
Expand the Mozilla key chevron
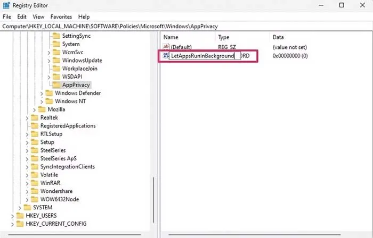coord(35,109)
